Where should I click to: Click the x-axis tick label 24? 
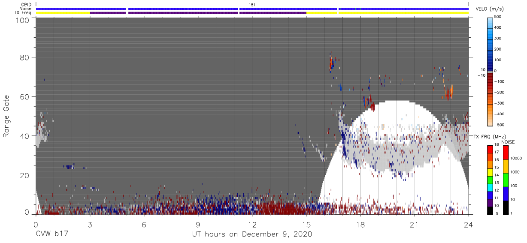point(469,225)
